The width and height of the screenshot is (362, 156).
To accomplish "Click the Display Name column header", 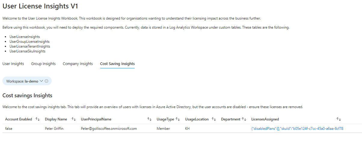I will coord(56,119).
